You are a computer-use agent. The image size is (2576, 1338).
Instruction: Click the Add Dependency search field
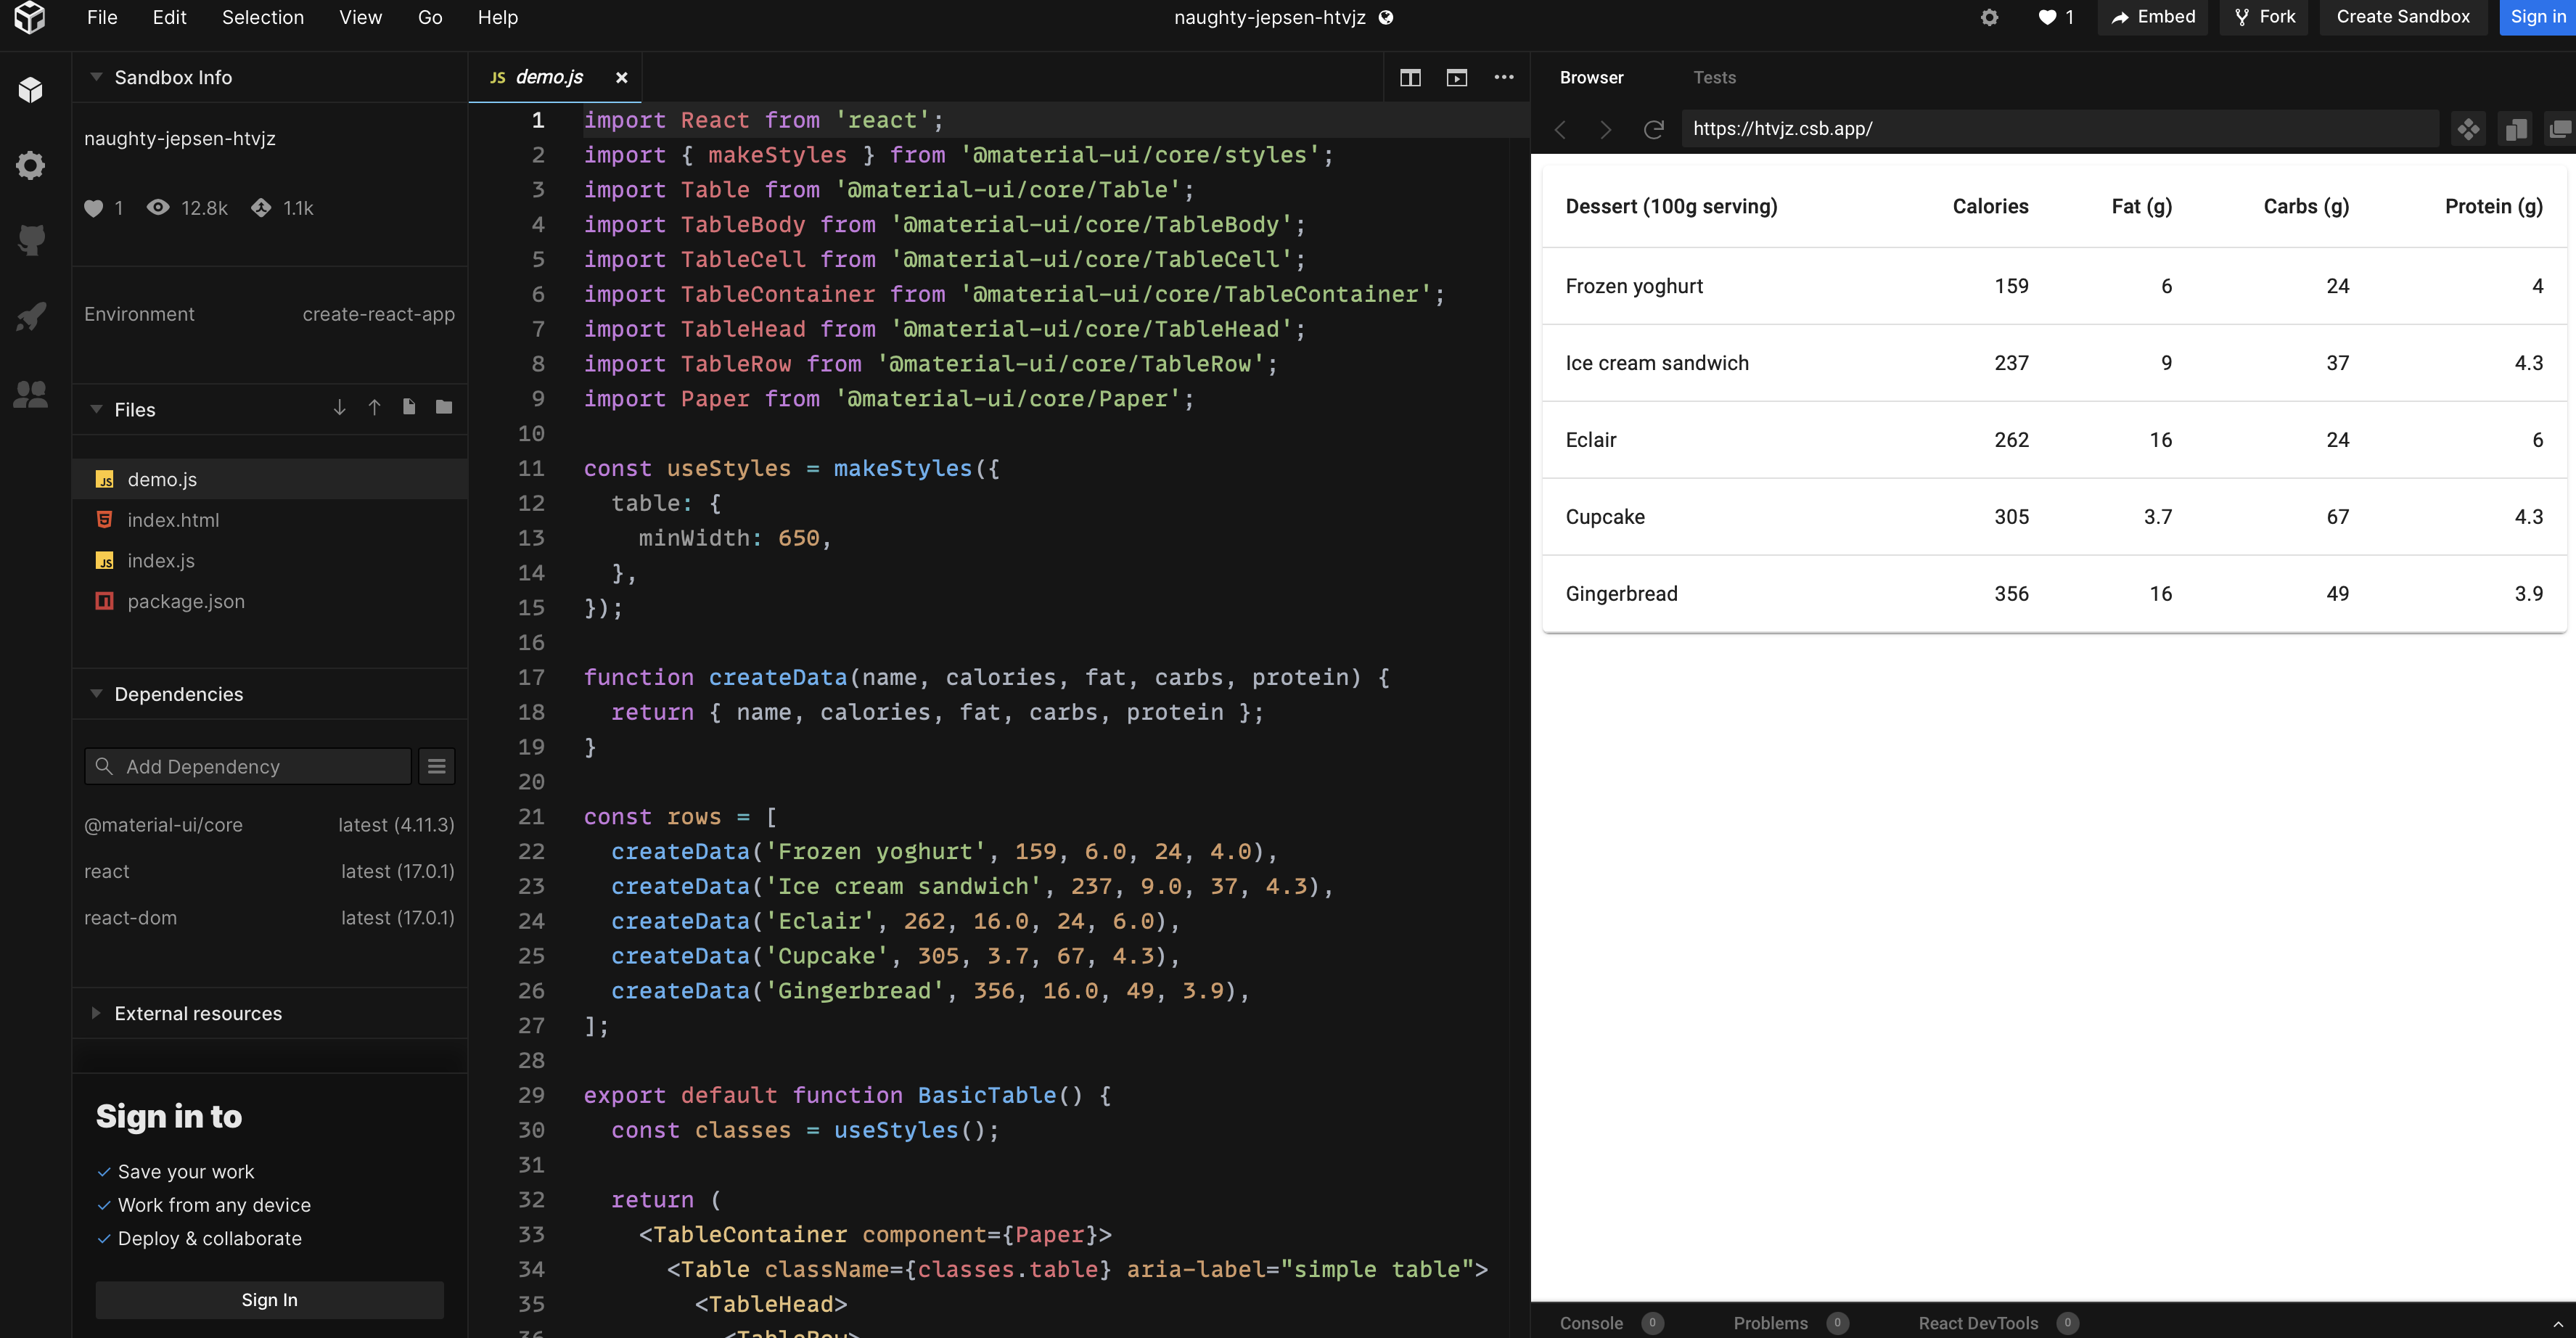coord(247,766)
